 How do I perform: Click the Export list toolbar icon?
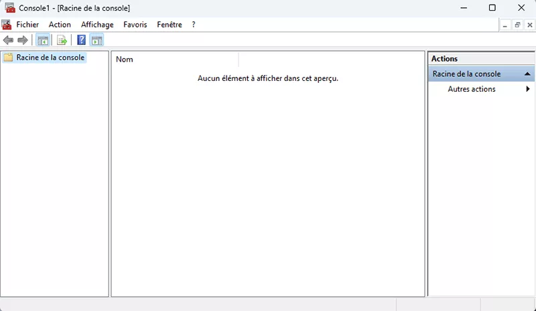62,40
